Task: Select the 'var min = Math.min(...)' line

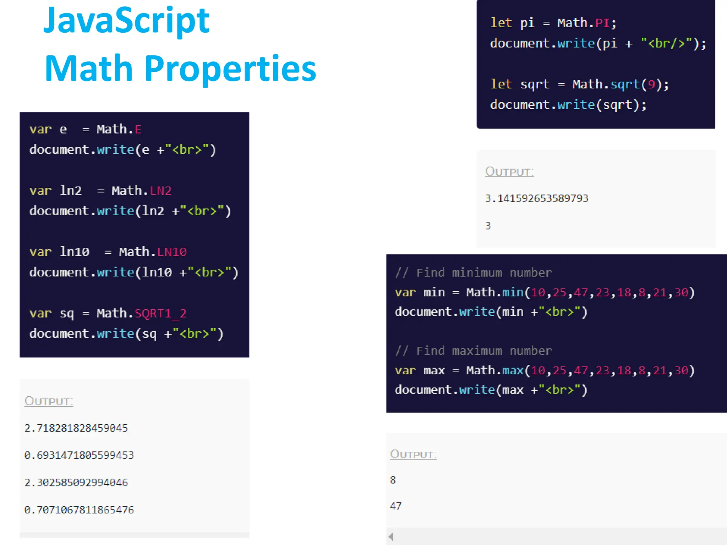Action: [545, 292]
